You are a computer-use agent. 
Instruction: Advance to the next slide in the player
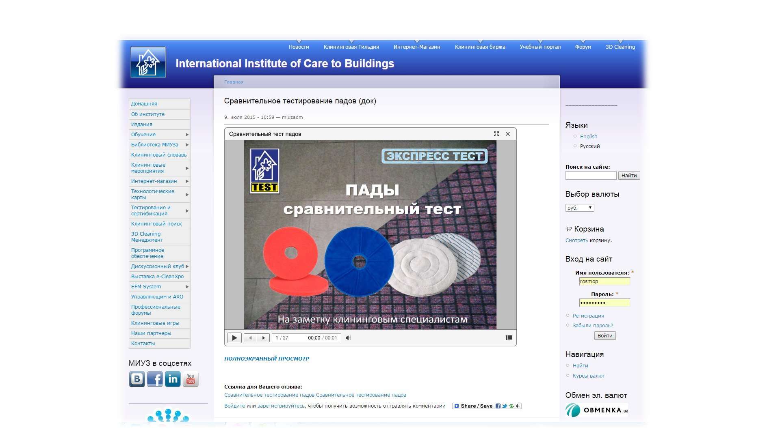[263, 338]
